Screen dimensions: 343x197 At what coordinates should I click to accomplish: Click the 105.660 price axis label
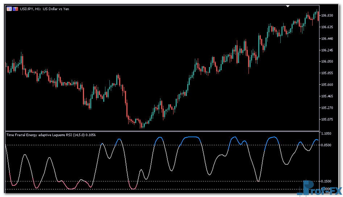tap(327, 85)
